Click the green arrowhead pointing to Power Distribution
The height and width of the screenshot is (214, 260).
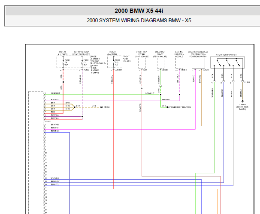point(168,107)
